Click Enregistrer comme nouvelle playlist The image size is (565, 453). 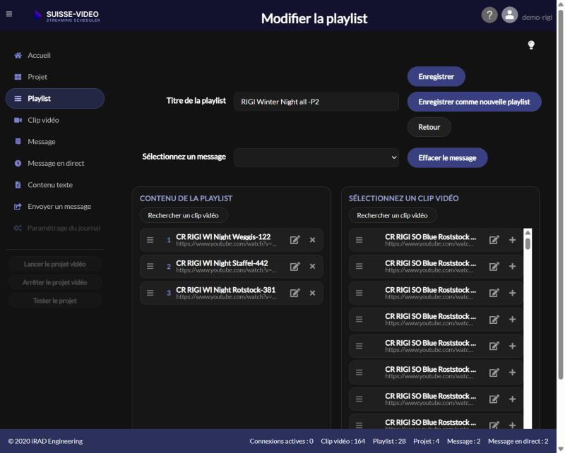(474, 102)
